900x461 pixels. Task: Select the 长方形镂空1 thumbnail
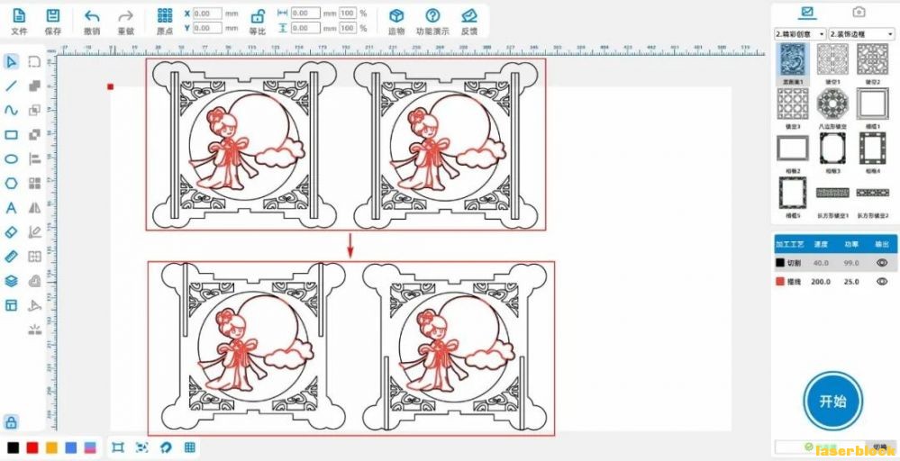[832, 194]
